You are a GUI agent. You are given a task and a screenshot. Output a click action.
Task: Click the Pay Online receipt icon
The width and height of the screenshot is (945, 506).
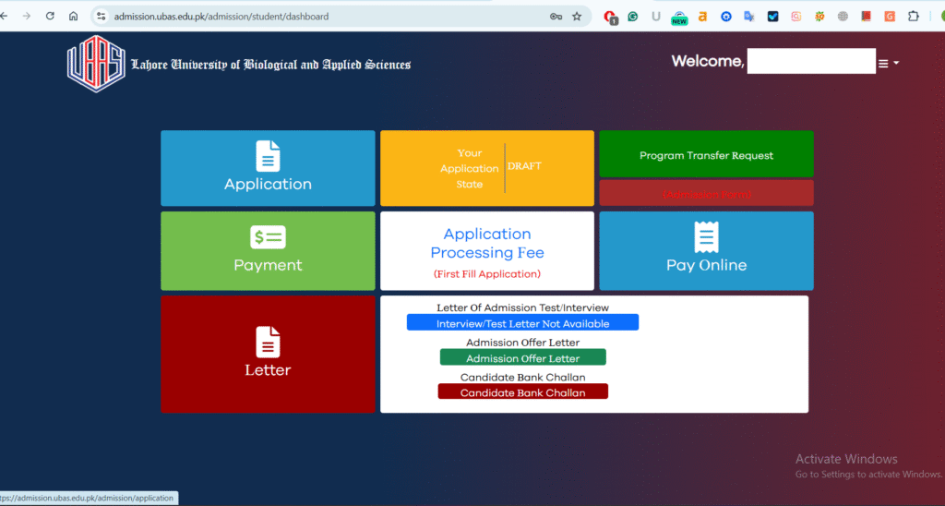coord(706,237)
